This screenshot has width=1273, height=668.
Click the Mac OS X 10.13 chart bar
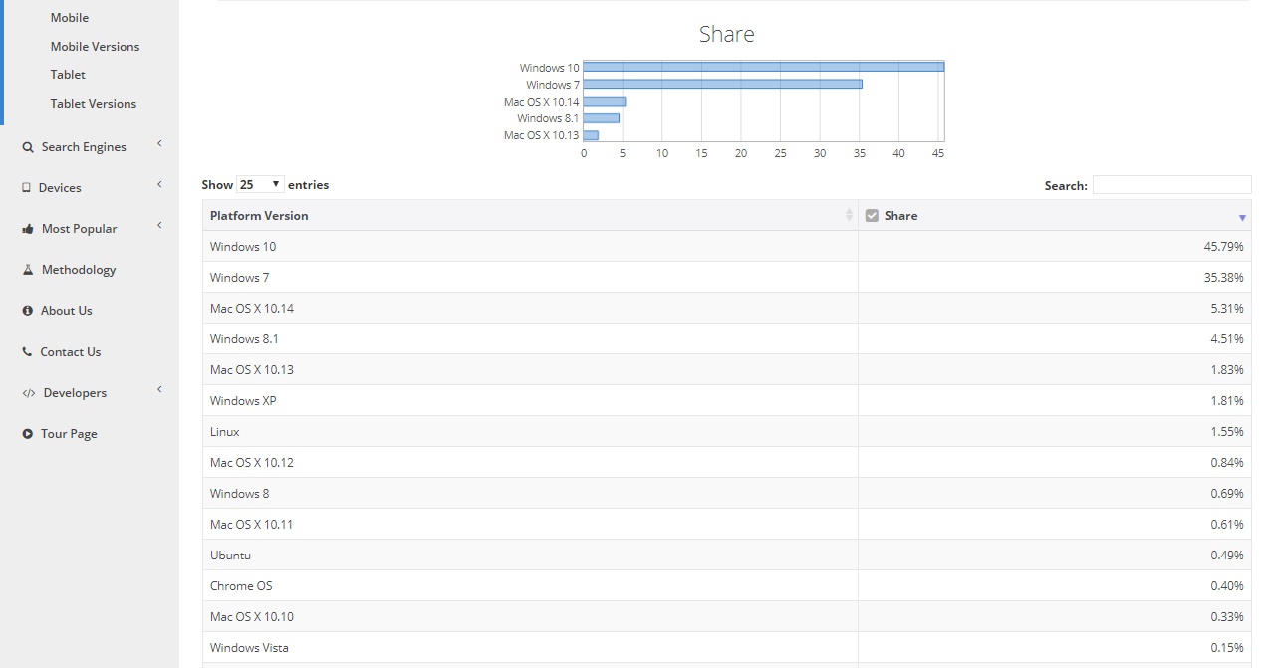click(591, 134)
